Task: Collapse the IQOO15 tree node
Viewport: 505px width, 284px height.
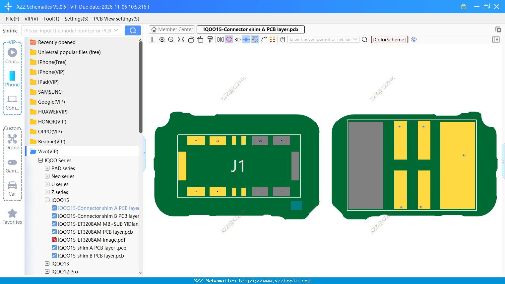Action: (x=47, y=200)
